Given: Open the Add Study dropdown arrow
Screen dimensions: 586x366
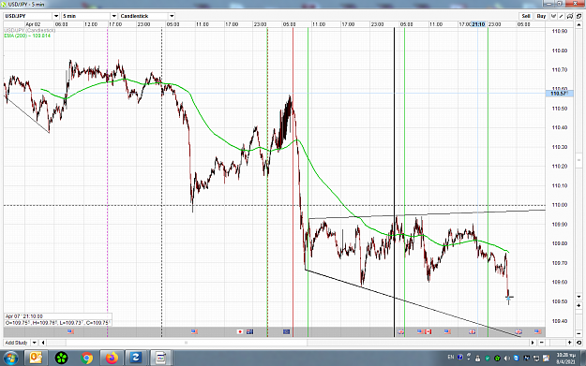Looking at the screenshot, I should (x=34, y=343).
